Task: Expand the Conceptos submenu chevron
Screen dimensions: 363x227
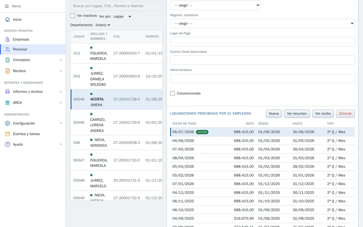Action: [x=61, y=60]
